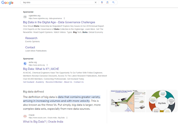
Task: Click the cigionline data-governance URL text
Action: tap(45, 18)
